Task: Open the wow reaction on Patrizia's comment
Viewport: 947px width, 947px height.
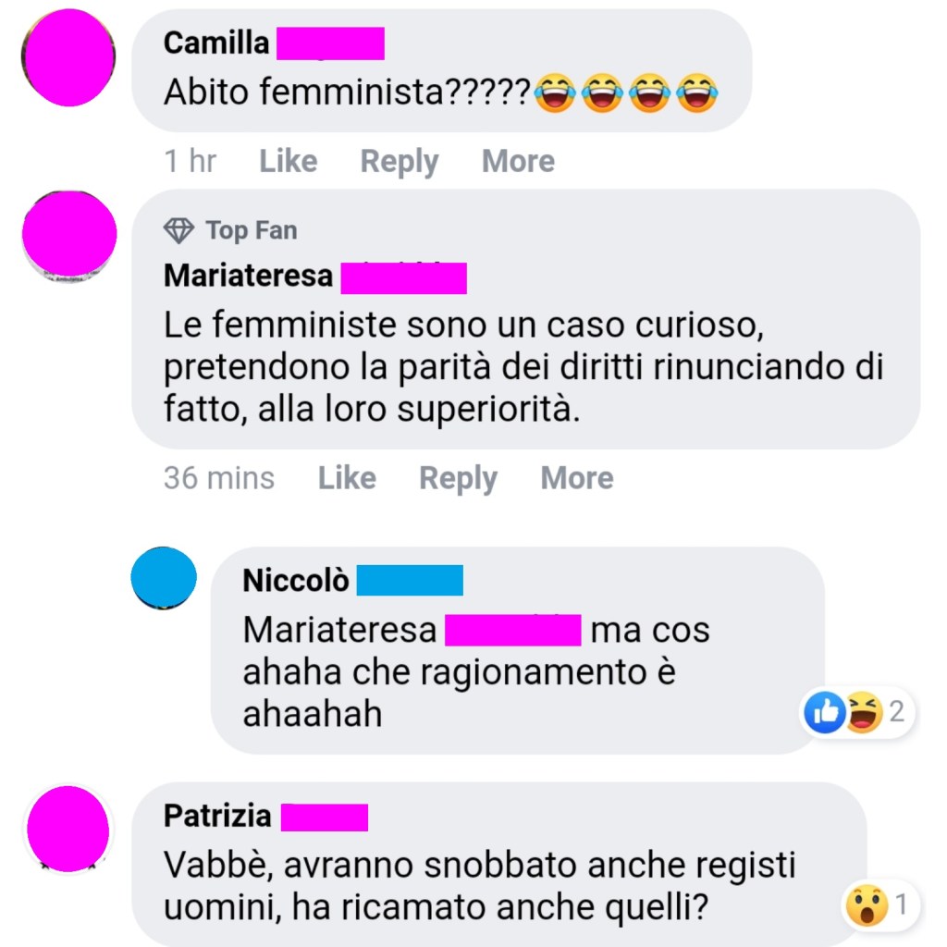Action: 867,904
